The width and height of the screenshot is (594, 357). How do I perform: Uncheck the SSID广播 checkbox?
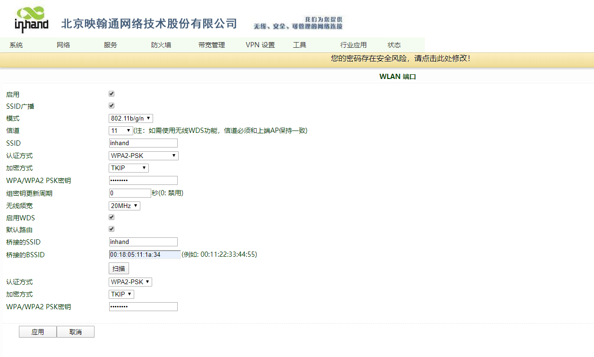[112, 105]
